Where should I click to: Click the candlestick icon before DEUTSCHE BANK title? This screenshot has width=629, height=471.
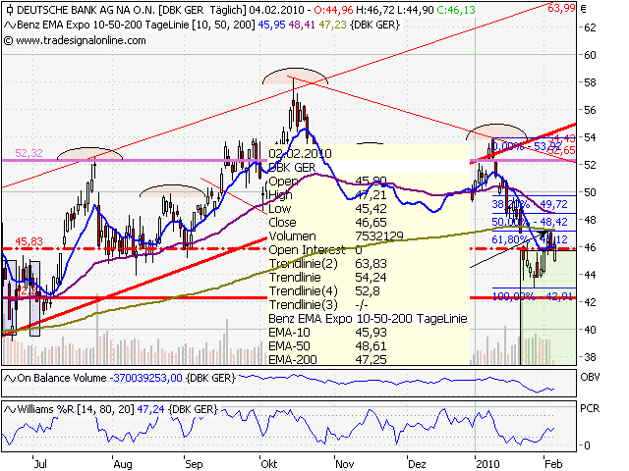(9, 9)
